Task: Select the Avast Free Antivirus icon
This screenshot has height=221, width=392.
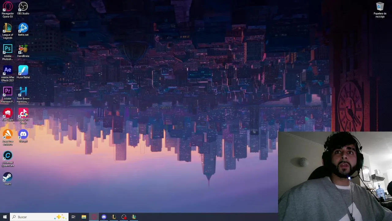Action: click(x=8, y=137)
